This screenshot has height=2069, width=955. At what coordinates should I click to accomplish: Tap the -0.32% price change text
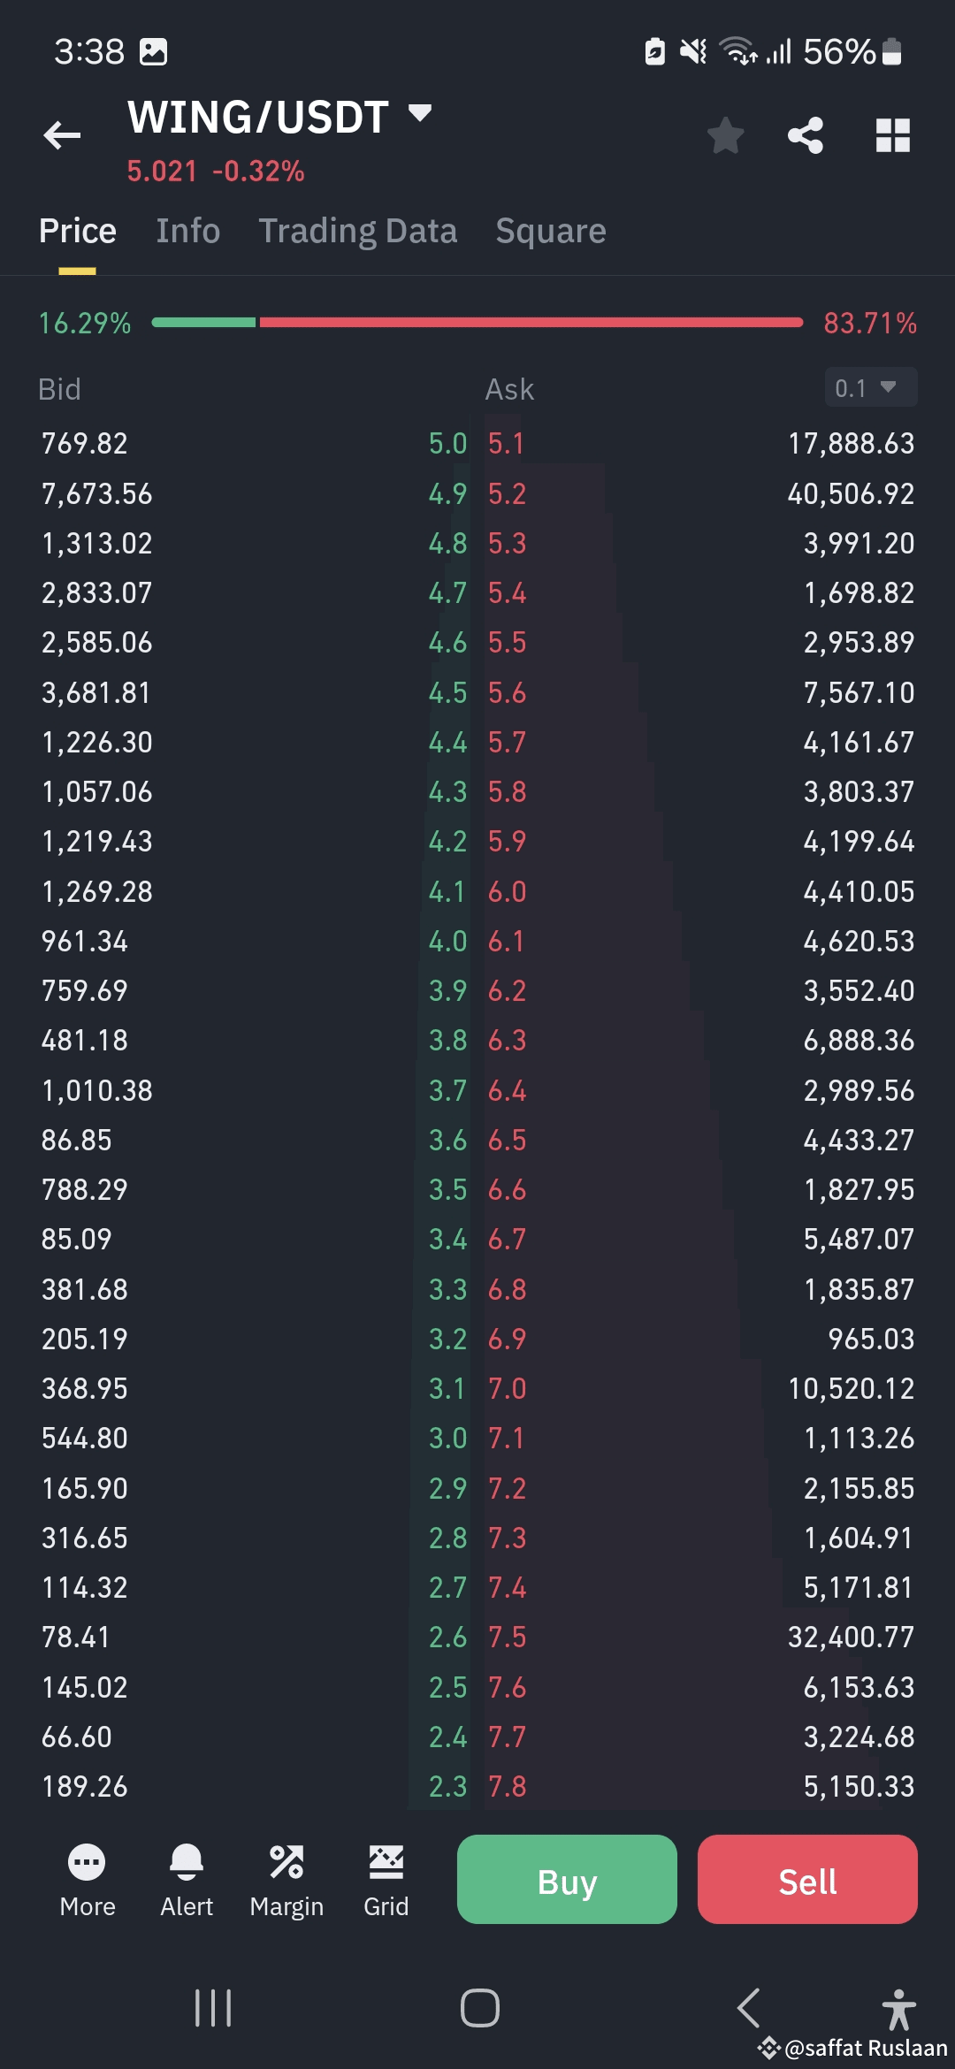click(258, 171)
